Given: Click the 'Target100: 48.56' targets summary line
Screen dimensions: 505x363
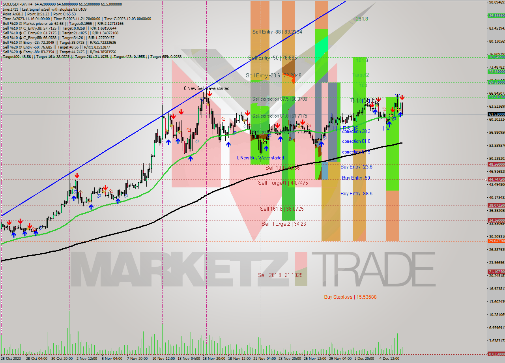Looking at the screenshot, I should [x=92, y=56].
